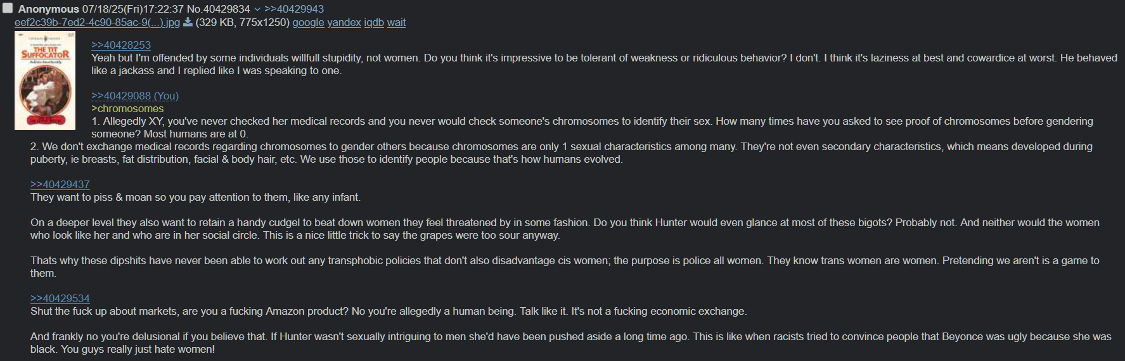
Task: Follow quote link >>40429088 (You)
Action: pyautogui.click(x=135, y=96)
